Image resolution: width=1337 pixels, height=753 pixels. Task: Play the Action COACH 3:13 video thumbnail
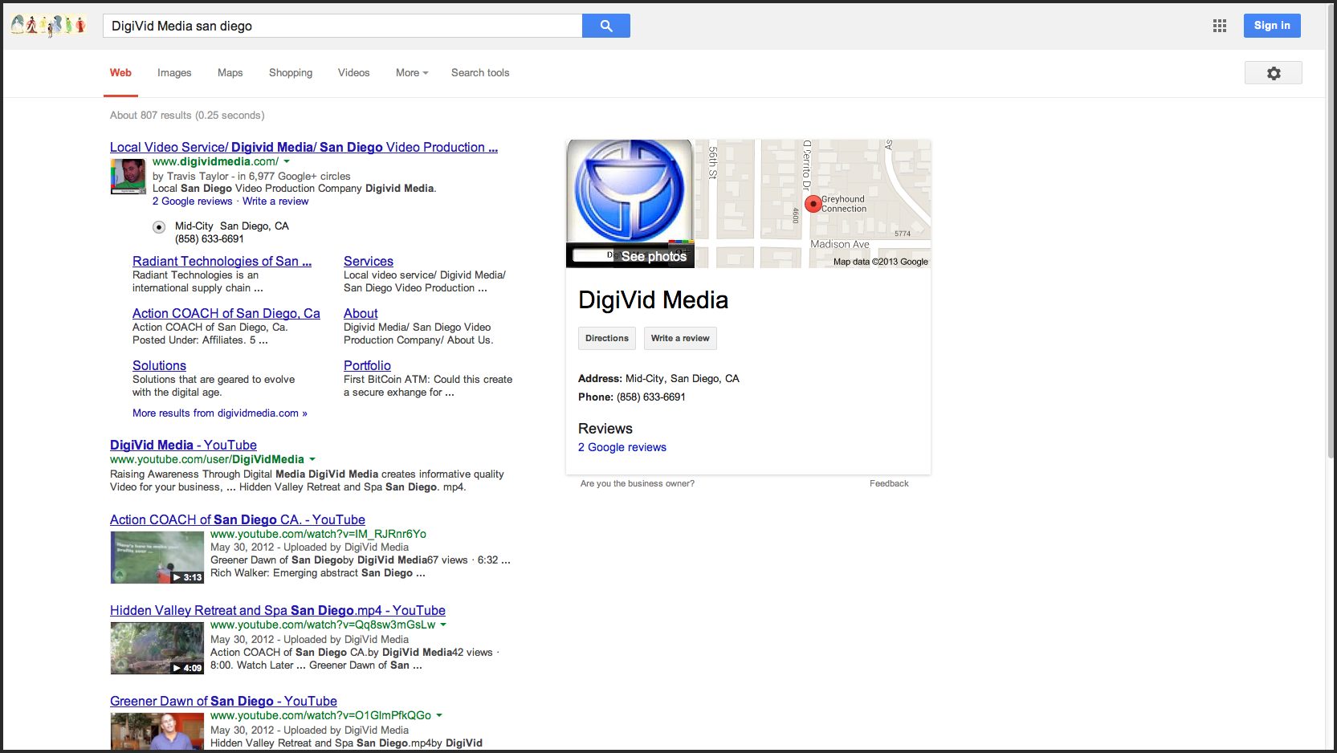point(157,558)
